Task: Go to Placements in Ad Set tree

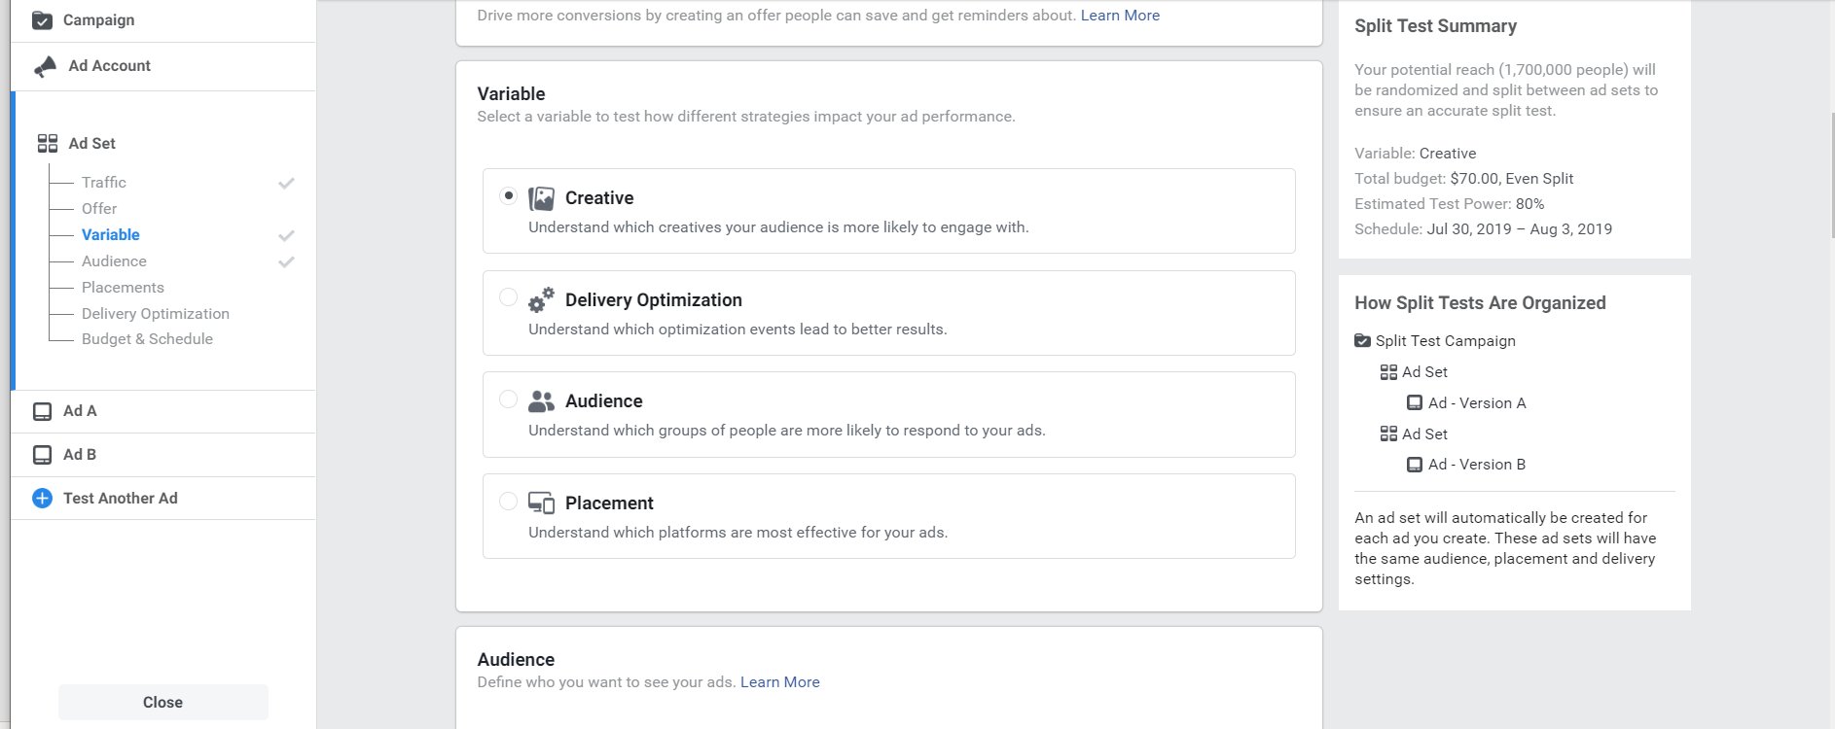Action: [x=123, y=288]
